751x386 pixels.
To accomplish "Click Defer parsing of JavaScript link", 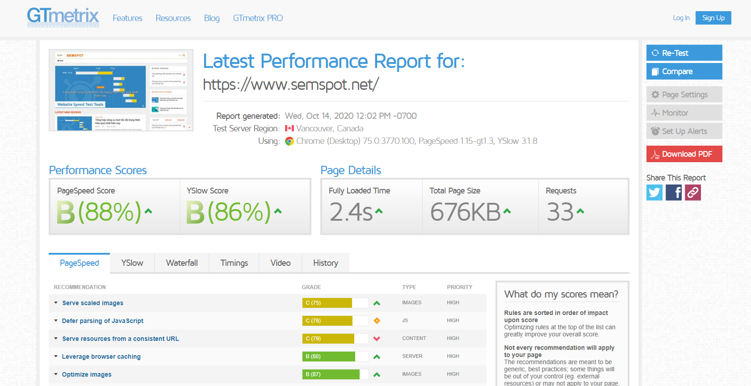I will 103,321.
